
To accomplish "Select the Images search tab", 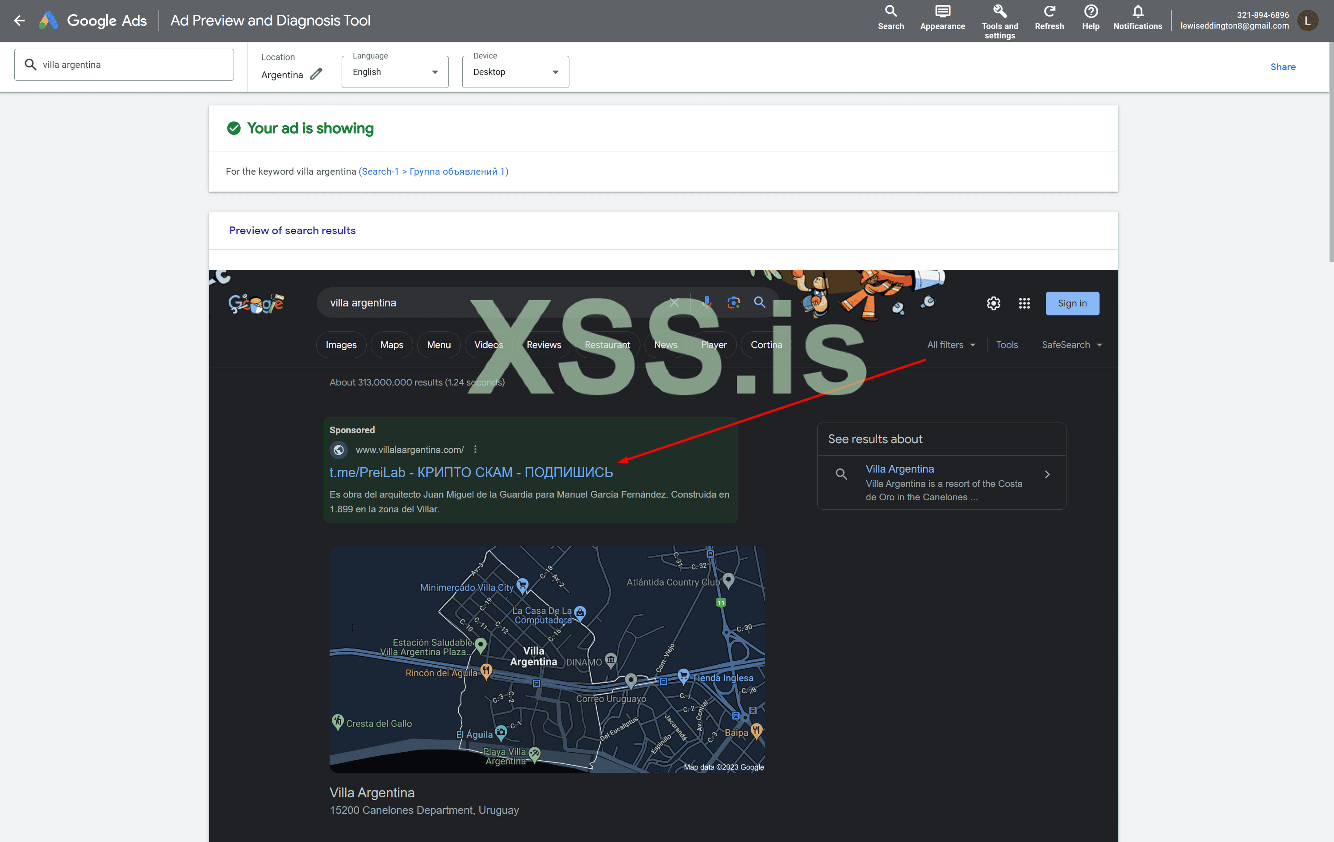I will click(x=341, y=344).
